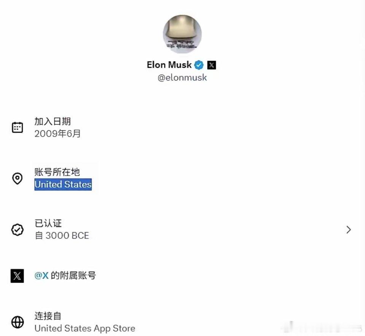Click the black X logo beside @X 的附属账号

point(17,276)
